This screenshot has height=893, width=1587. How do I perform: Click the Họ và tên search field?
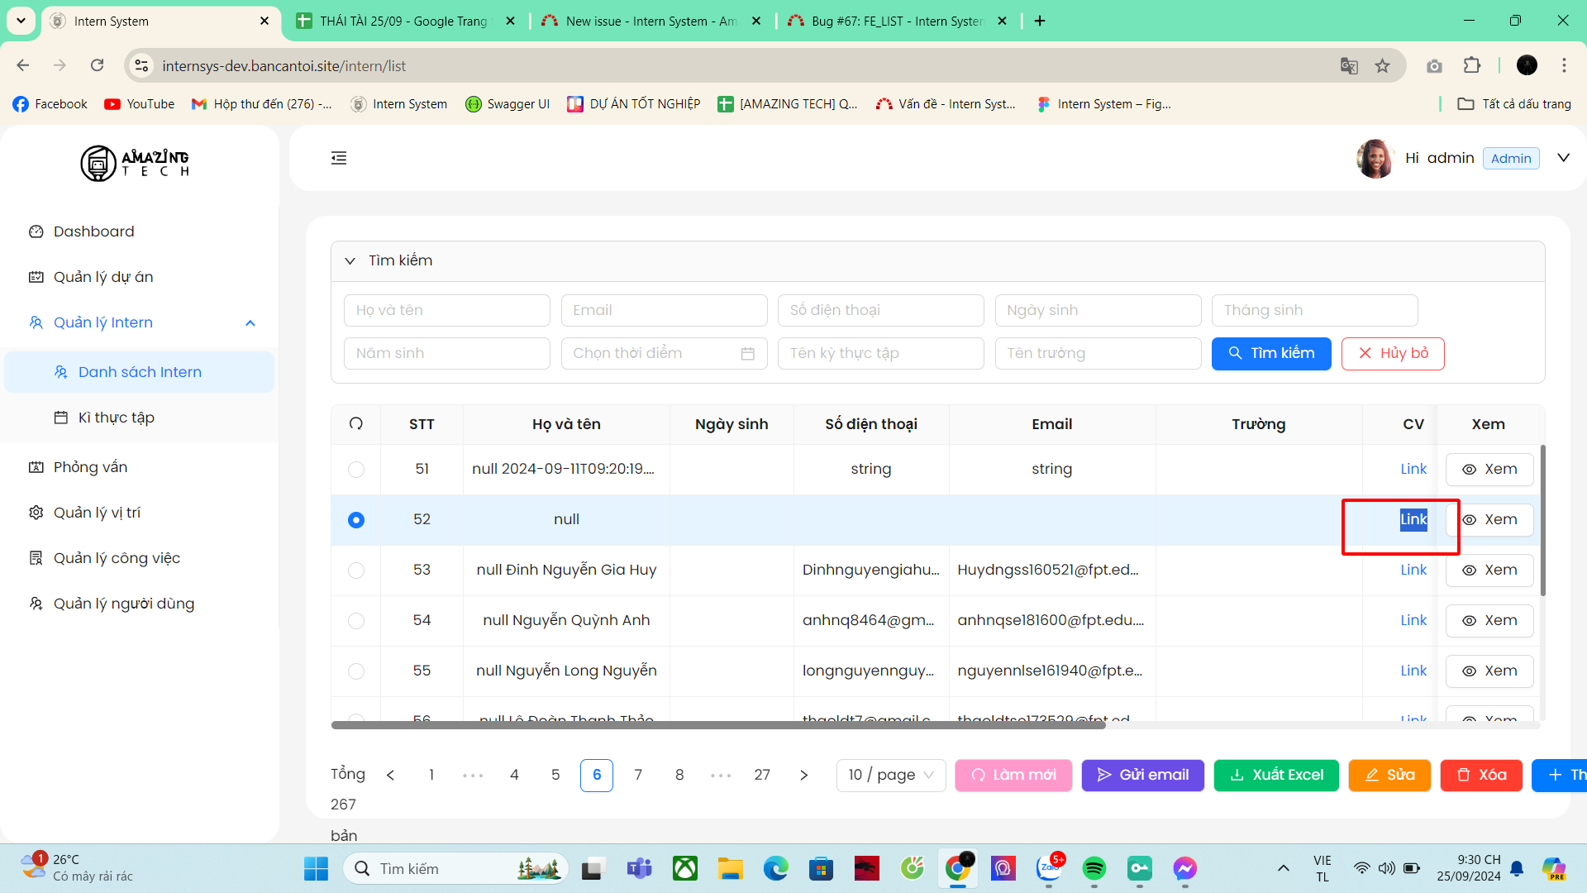(446, 311)
